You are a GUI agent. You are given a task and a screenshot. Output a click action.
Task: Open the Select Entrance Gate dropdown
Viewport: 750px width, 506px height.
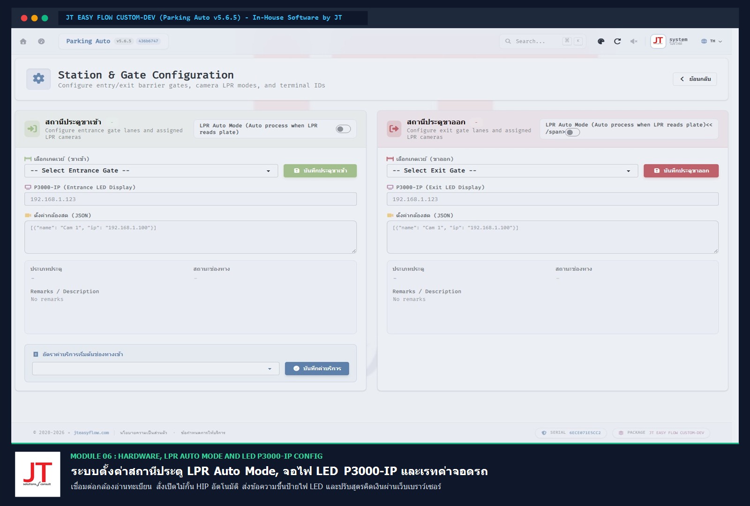pyautogui.click(x=151, y=171)
